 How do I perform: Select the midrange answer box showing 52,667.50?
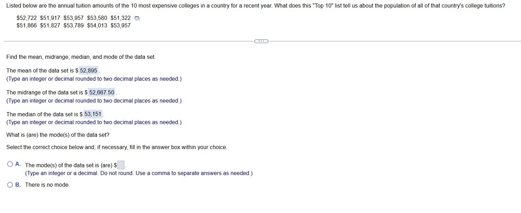[x=101, y=92]
